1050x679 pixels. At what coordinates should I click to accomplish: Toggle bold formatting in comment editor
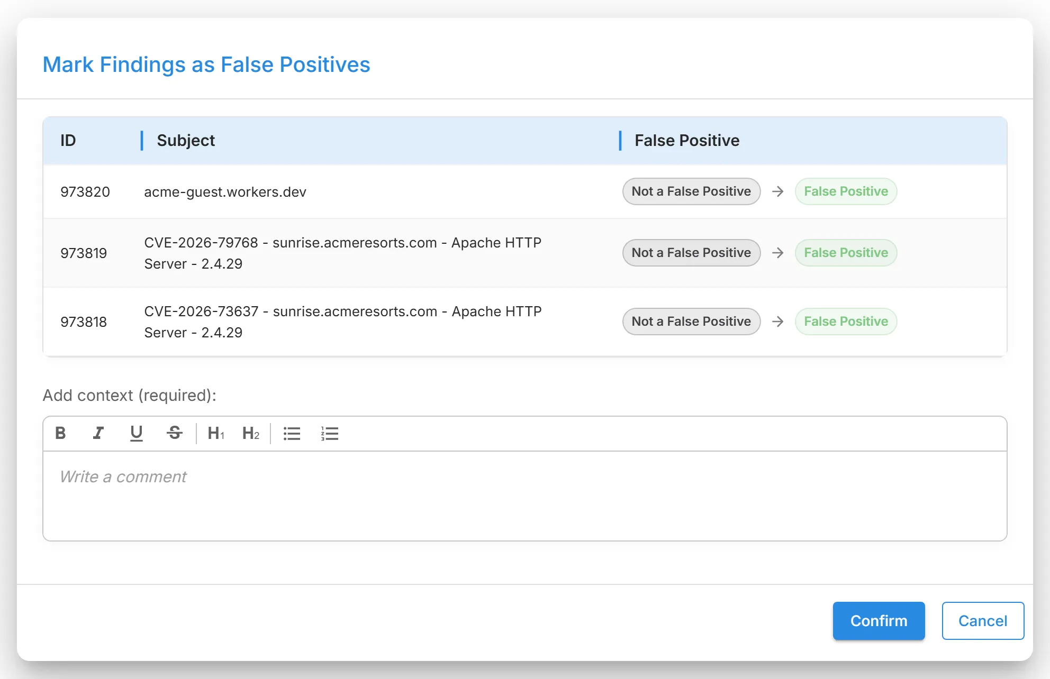pyautogui.click(x=61, y=434)
